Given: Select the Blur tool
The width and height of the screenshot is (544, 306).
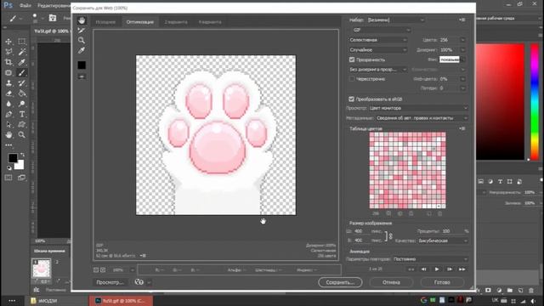Looking at the screenshot, I should click(x=8, y=104).
